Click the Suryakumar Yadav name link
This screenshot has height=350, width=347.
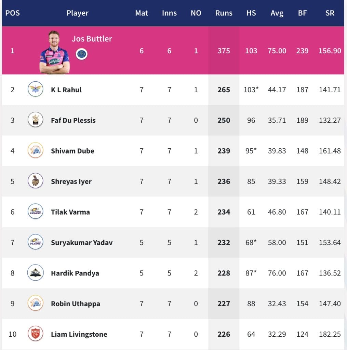[x=82, y=243]
